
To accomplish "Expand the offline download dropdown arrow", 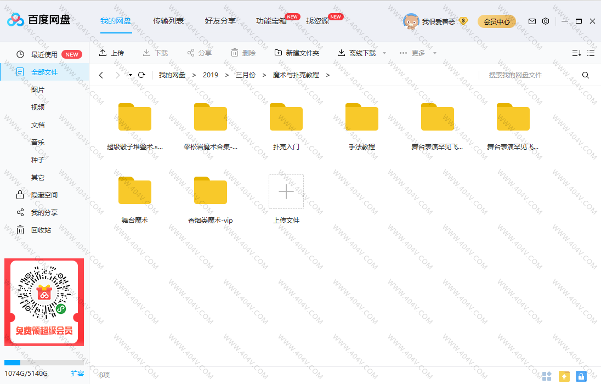I will pos(384,53).
